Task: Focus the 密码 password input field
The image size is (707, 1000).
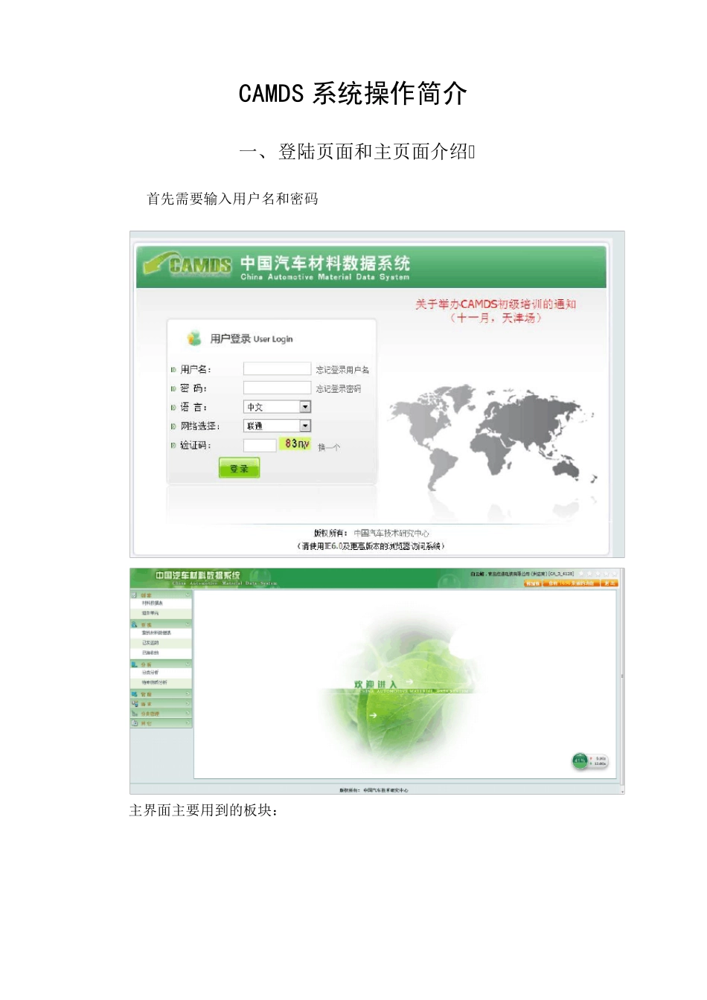Action: pos(277,388)
